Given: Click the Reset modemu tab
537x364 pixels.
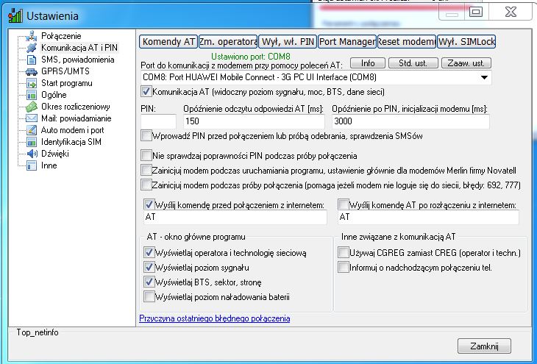Looking at the screenshot, I should pos(406,42).
